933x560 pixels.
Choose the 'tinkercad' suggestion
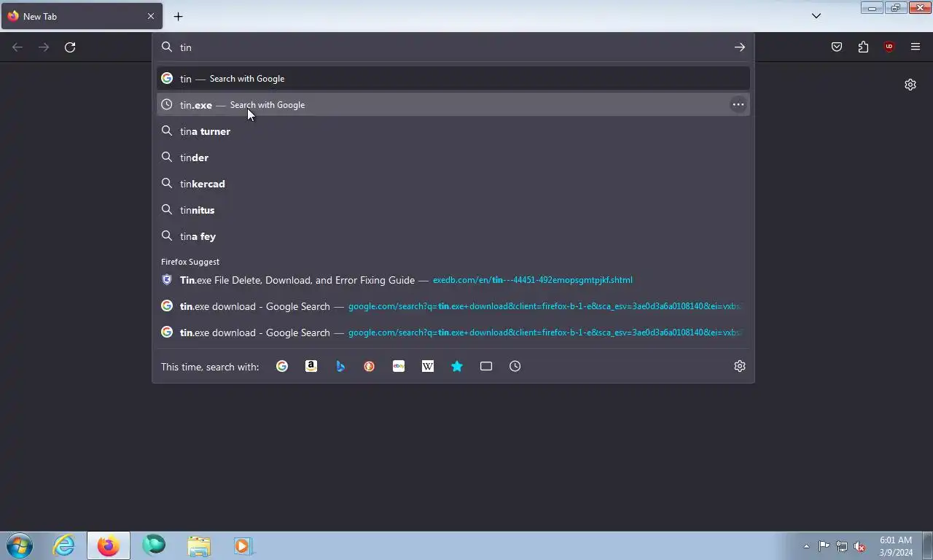click(x=453, y=184)
